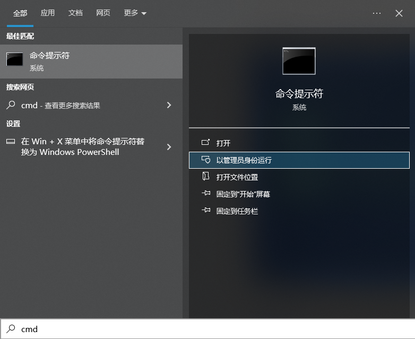This screenshot has width=415, height=339.
Task: Expand the cmd web search result arrow
Action: (x=169, y=105)
